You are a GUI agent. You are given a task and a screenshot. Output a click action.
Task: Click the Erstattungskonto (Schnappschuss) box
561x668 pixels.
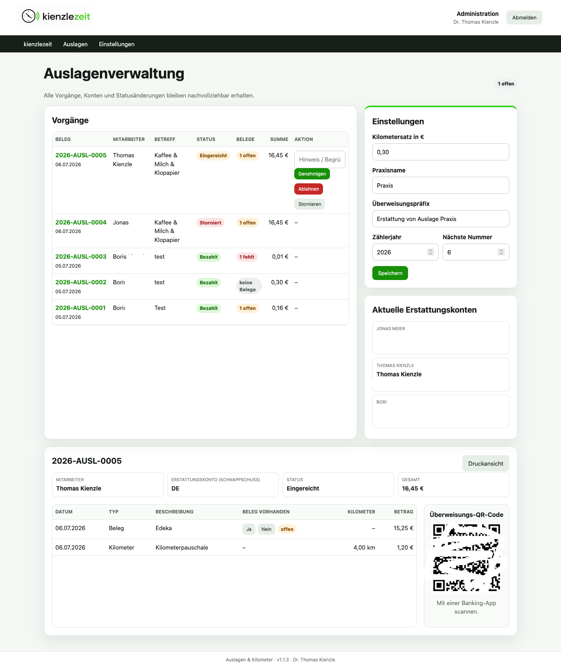pos(223,485)
